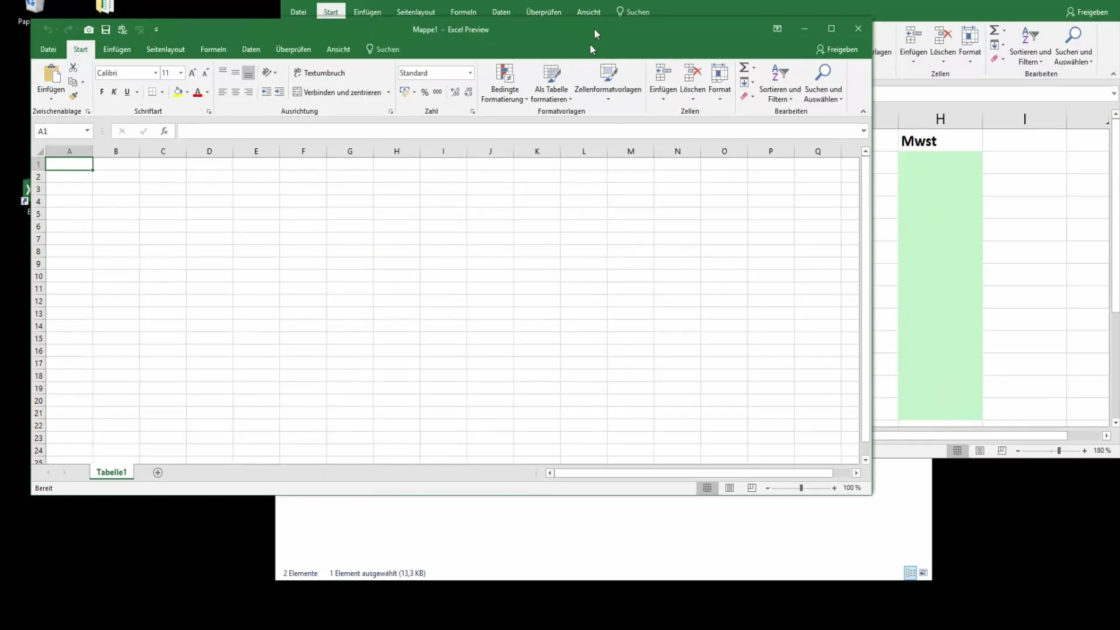
Task: Click the increase indent icon
Action: point(279,92)
